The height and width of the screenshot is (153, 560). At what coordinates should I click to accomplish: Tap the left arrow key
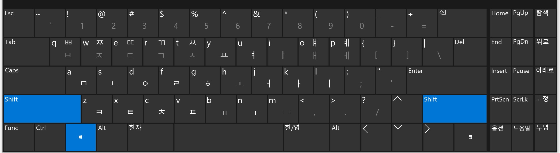(376, 137)
